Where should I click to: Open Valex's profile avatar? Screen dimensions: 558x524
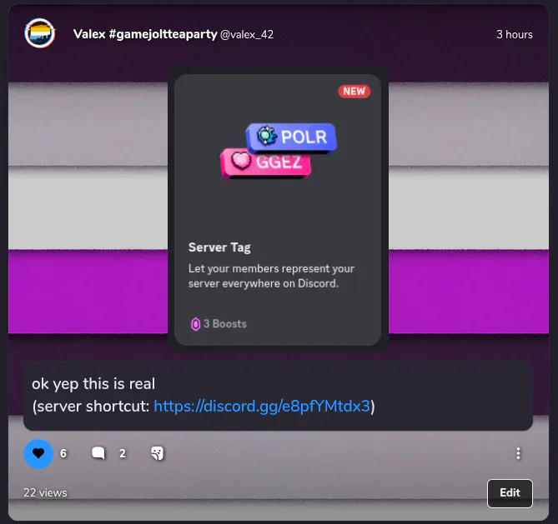click(x=39, y=33)
